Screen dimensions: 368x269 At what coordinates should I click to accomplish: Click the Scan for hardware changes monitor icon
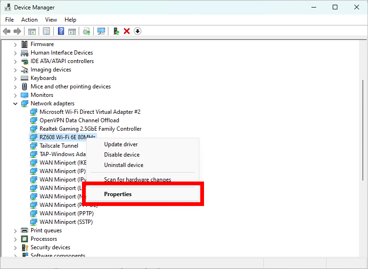pyautogui.click(x=101, y=31)
